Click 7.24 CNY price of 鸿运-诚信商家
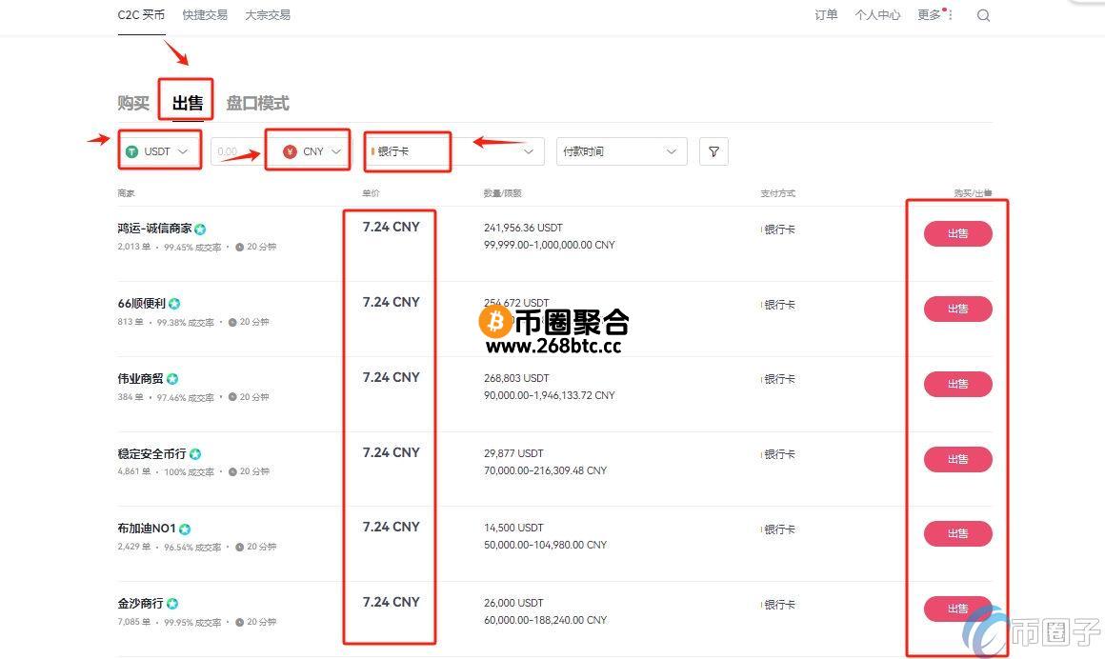 [392, 227]
